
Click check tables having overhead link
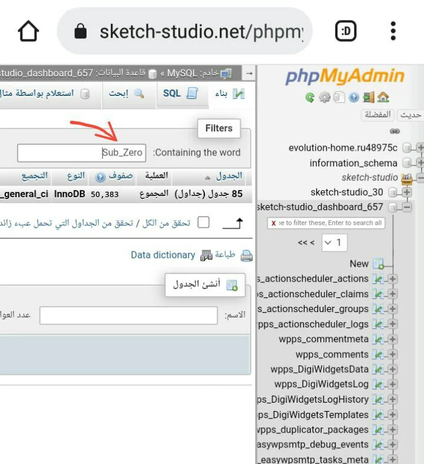[67, 223]
